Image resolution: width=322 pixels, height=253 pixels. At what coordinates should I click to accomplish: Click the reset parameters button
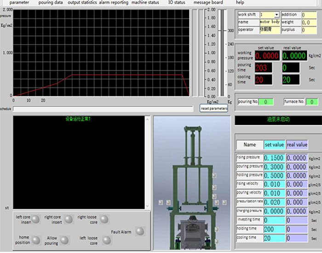coord(214,108)
